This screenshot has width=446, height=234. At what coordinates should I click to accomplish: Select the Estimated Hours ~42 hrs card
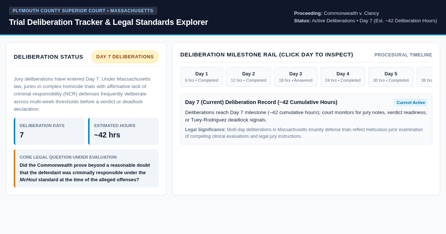123,131
